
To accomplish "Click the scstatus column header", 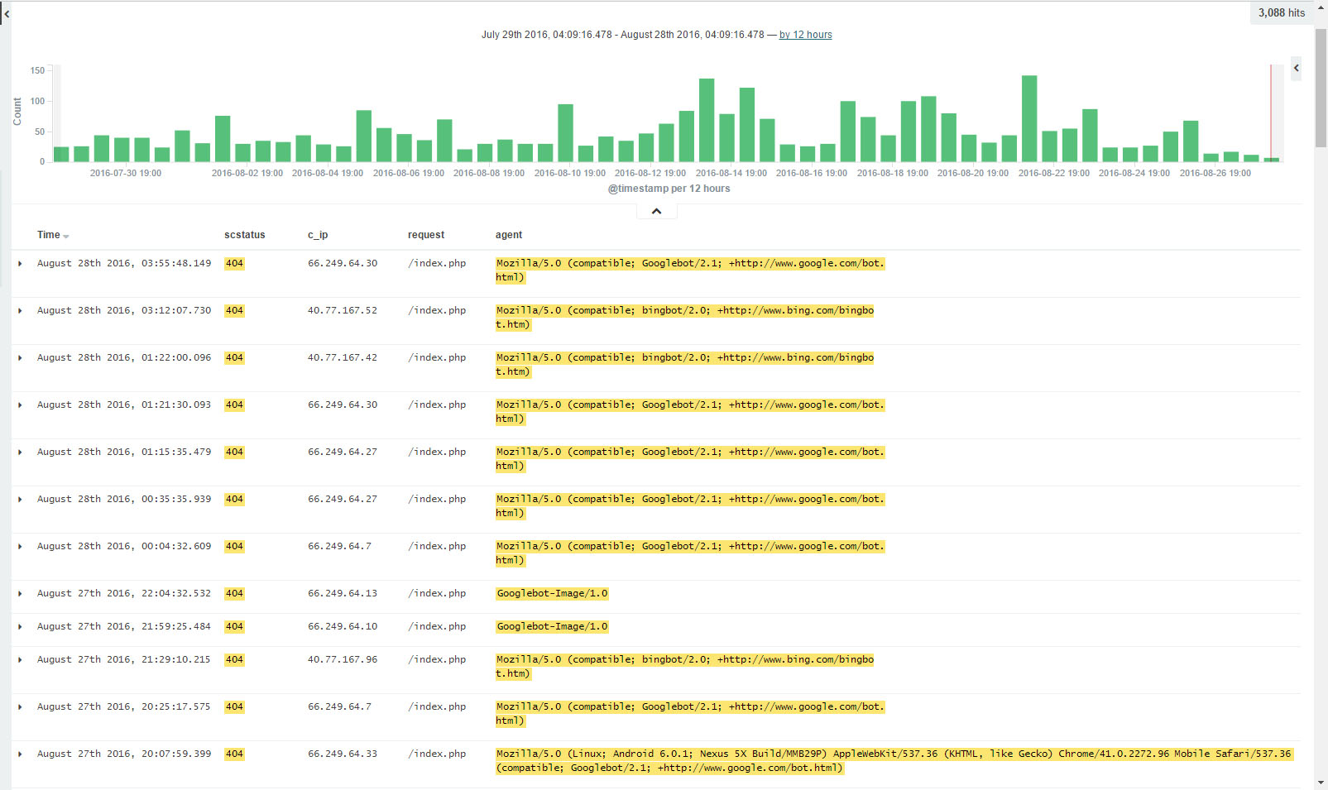I will [x=245, y=235].
